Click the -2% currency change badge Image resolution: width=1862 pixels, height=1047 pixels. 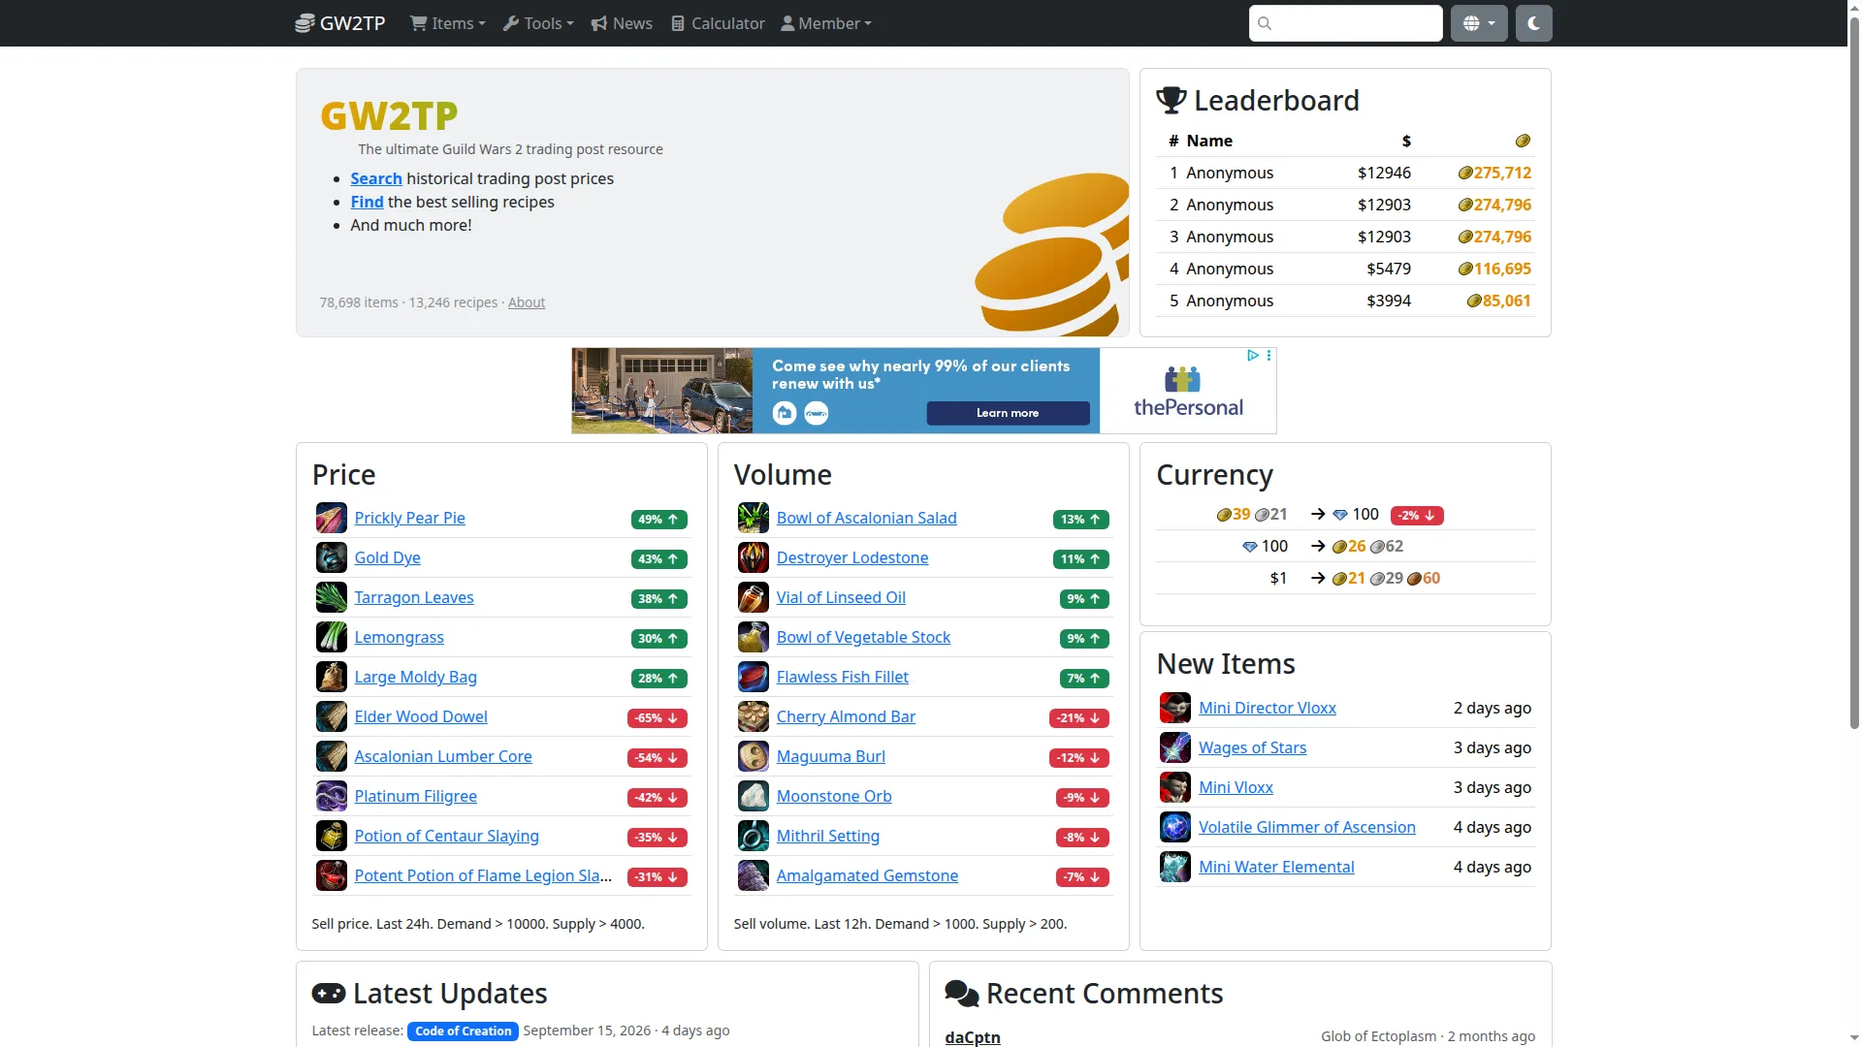[1417, 516]
